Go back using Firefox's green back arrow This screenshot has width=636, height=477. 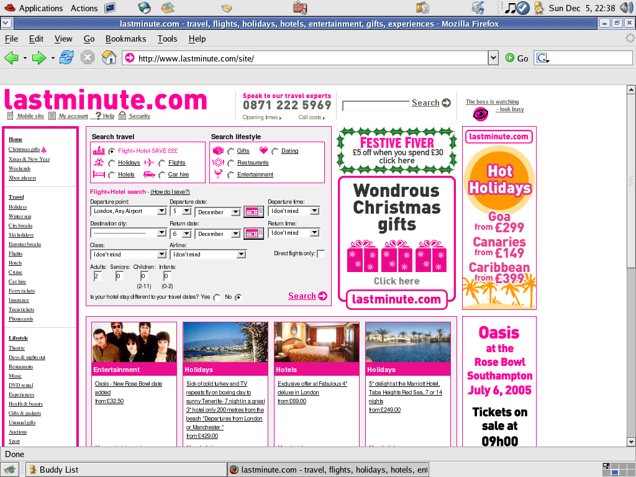pos(11,58)
